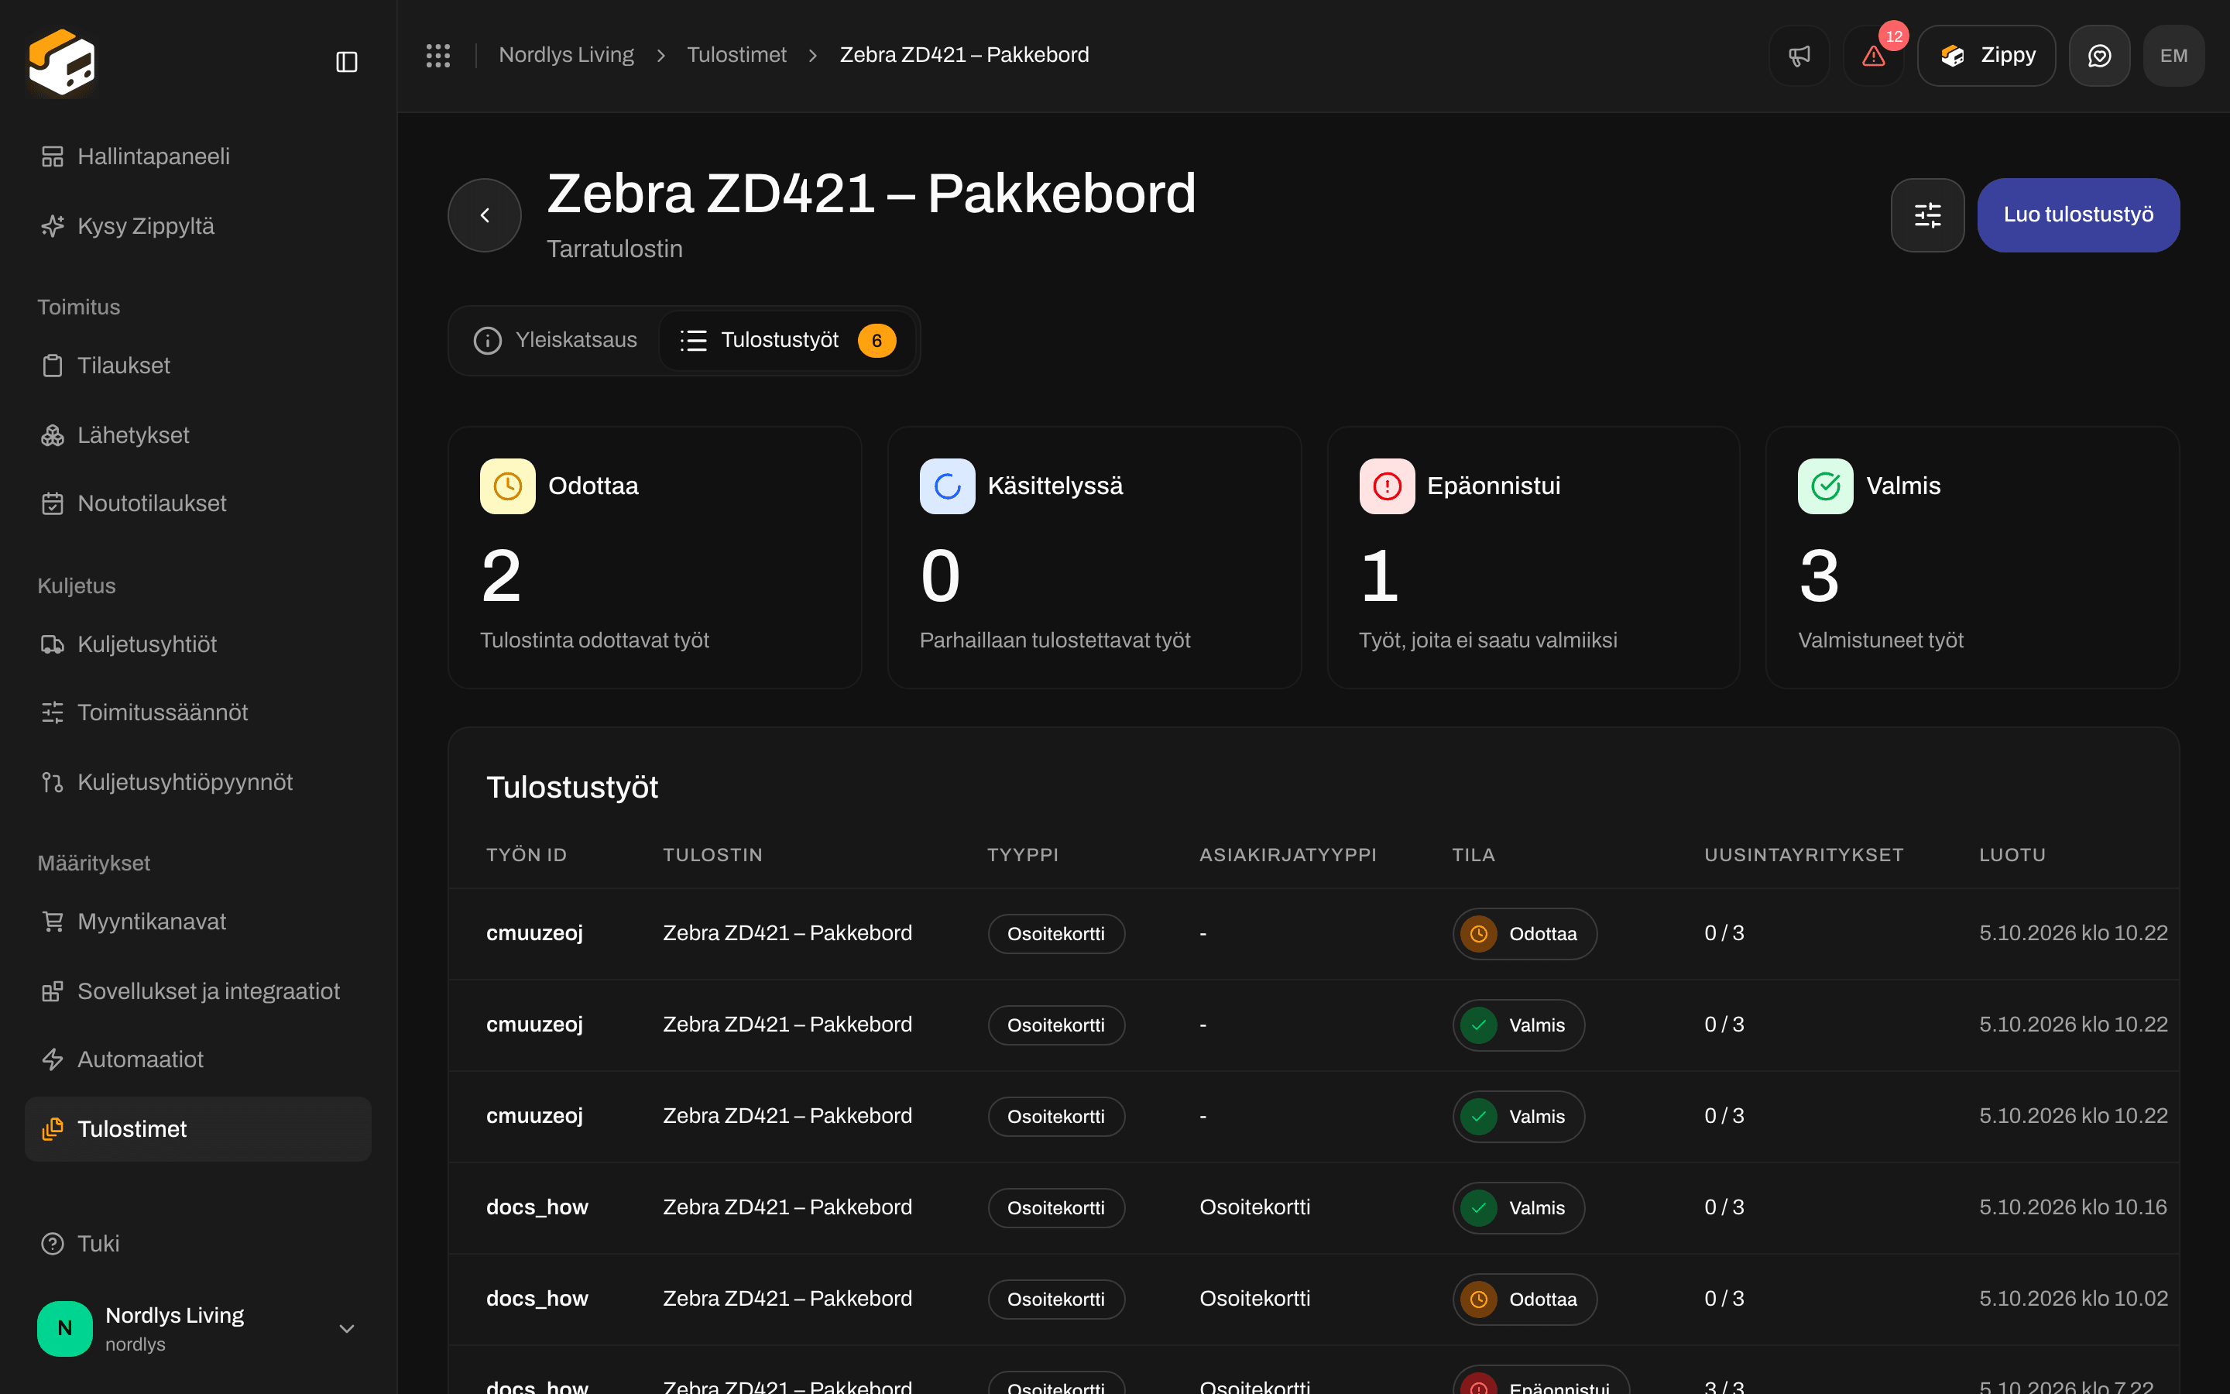The width and height of the screenshot is (2230, 1394).
Task: Select the Tulostustyöt tab
Action: 788,340
